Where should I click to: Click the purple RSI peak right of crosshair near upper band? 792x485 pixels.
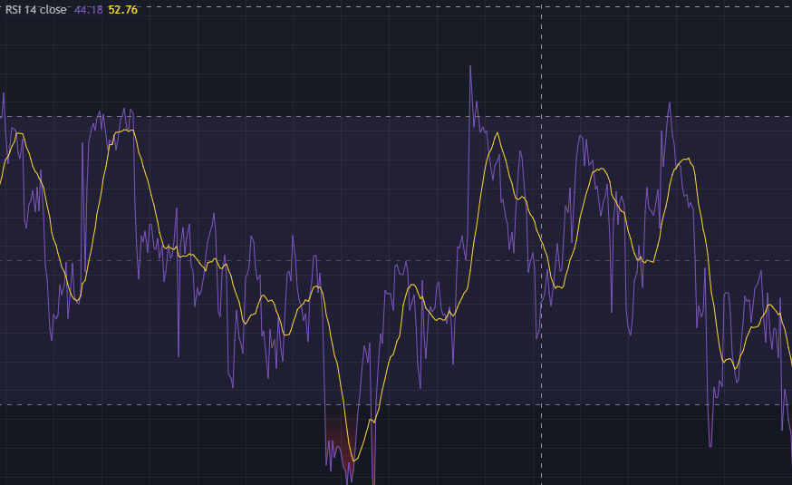click(x=669, y=104)
